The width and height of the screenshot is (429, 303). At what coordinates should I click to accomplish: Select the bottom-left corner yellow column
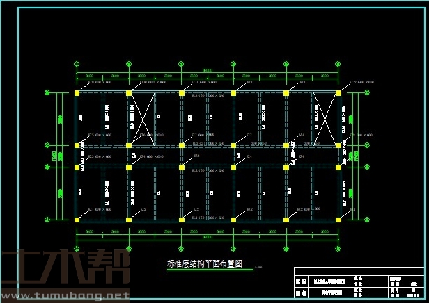77,220
